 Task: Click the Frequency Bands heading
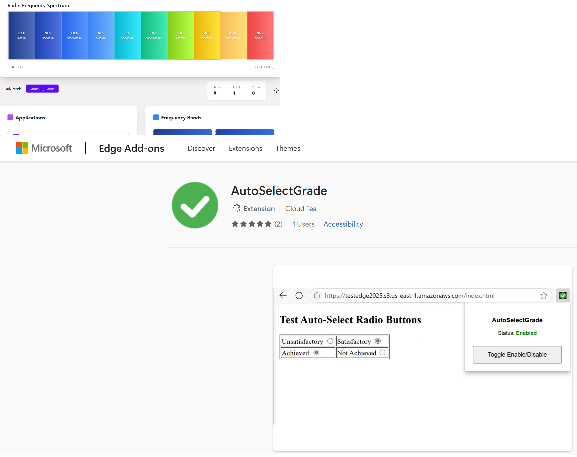pyautogui.click(x=181, y=118)
